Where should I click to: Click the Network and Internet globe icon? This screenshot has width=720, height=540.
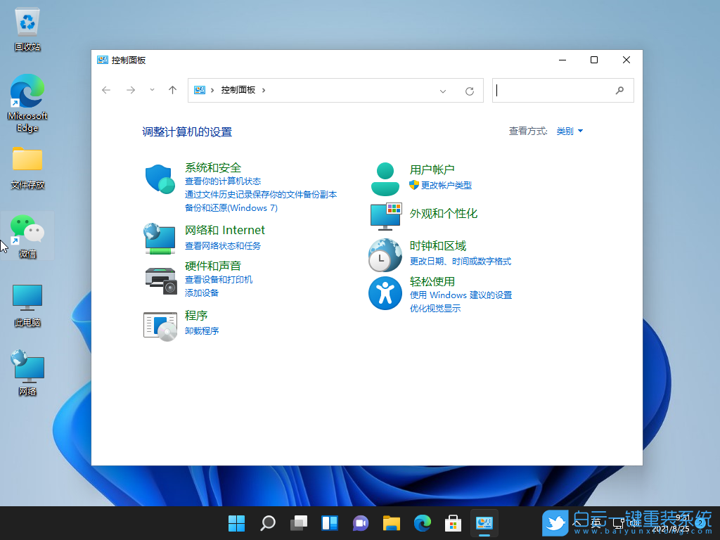[x=160, y=239]
